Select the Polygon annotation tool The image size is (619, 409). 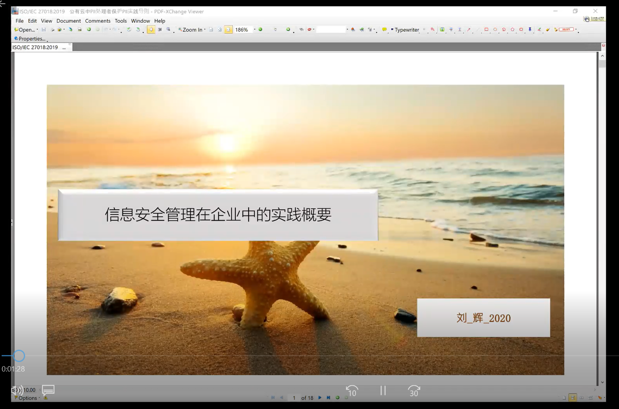tap(513, 30)
